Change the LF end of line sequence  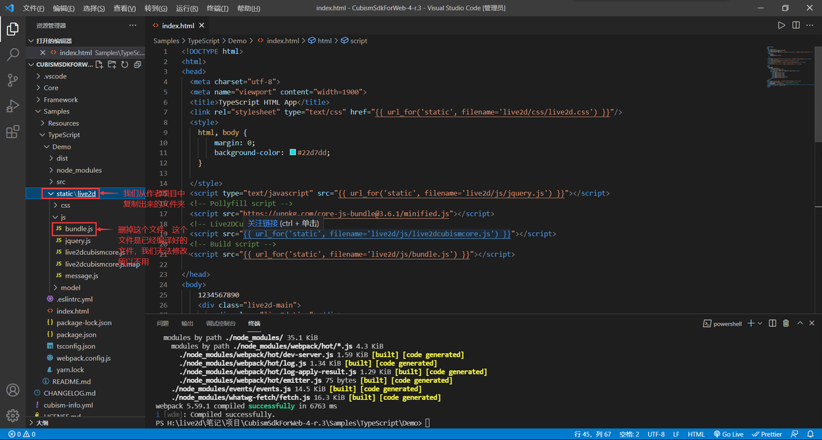676,434
